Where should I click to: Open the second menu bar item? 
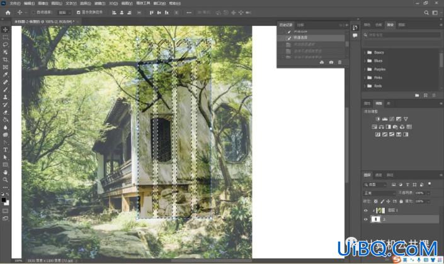pos(29,3)
